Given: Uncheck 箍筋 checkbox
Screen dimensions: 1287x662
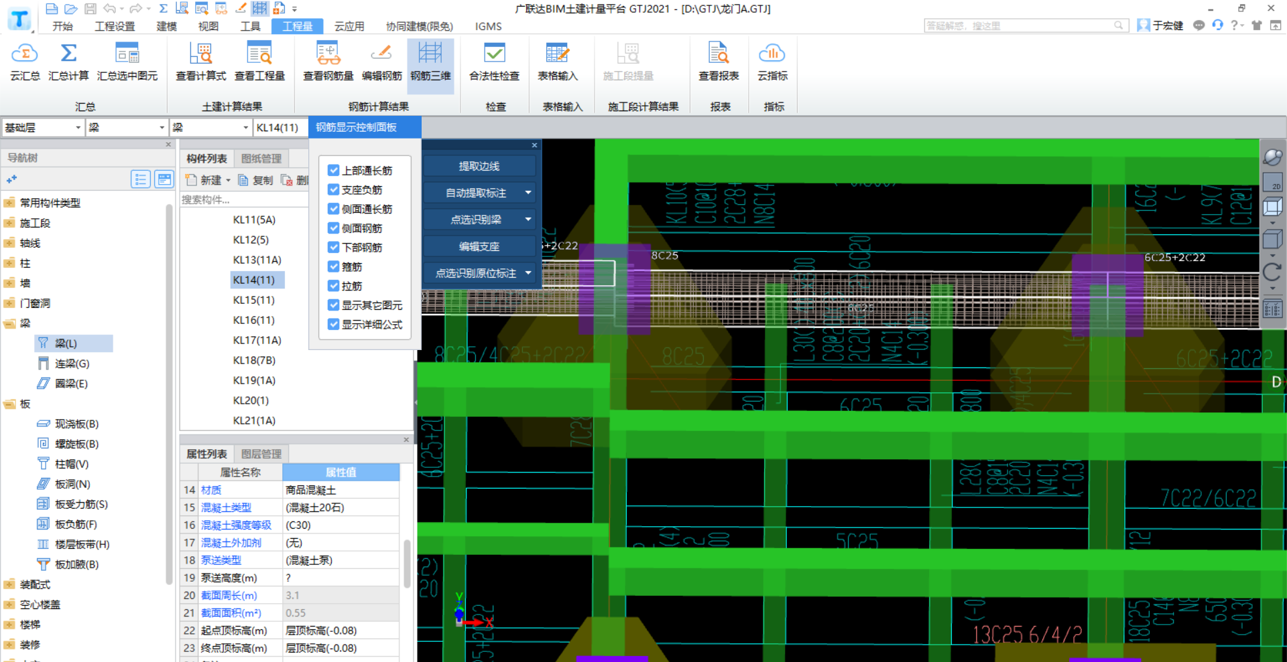Looking at the screenshot, I should (x=334, y=266).
